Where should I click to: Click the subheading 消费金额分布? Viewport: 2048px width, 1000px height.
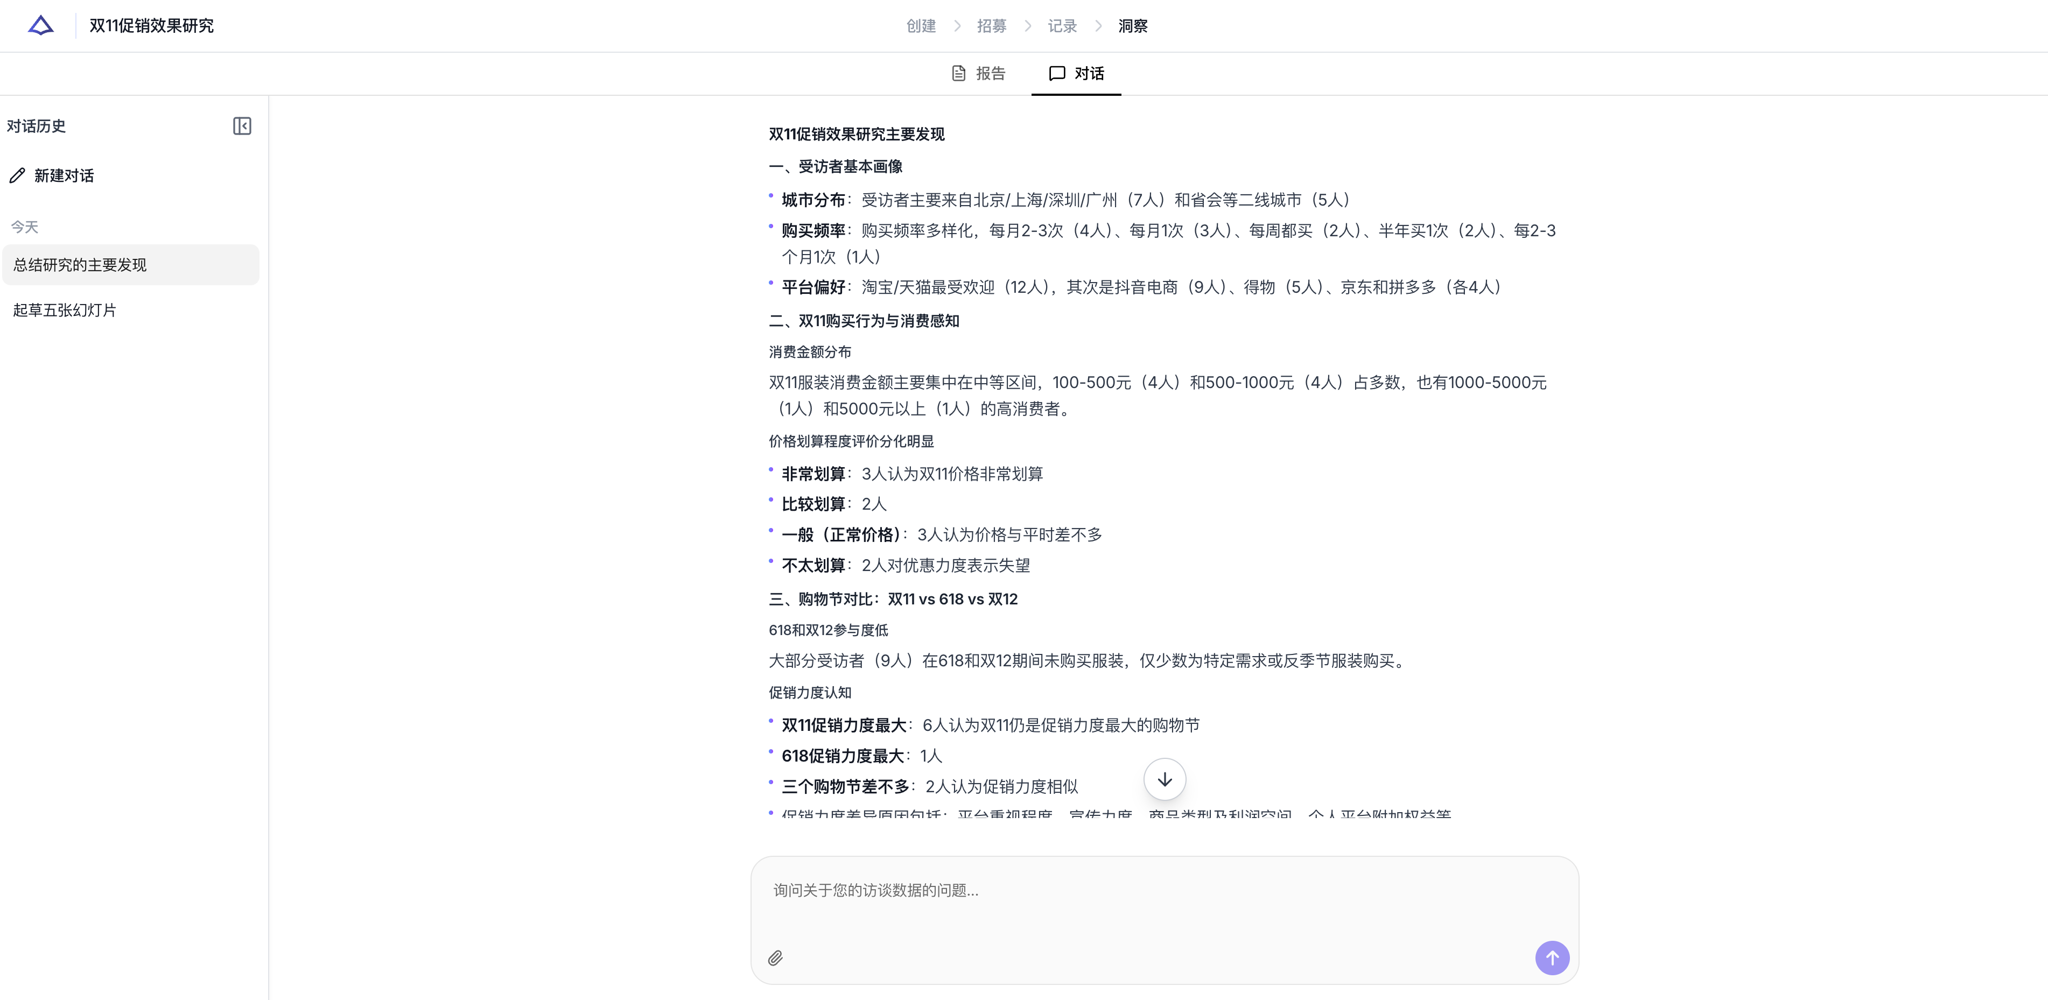click(809, 352)
